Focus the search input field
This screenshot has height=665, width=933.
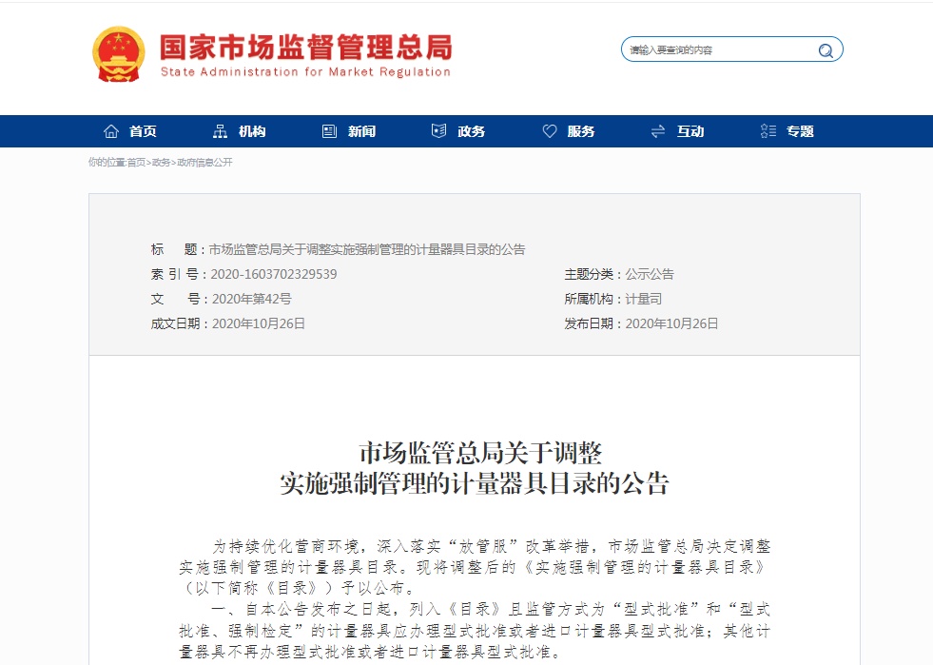pyautogui.click(x=720, y=50)
